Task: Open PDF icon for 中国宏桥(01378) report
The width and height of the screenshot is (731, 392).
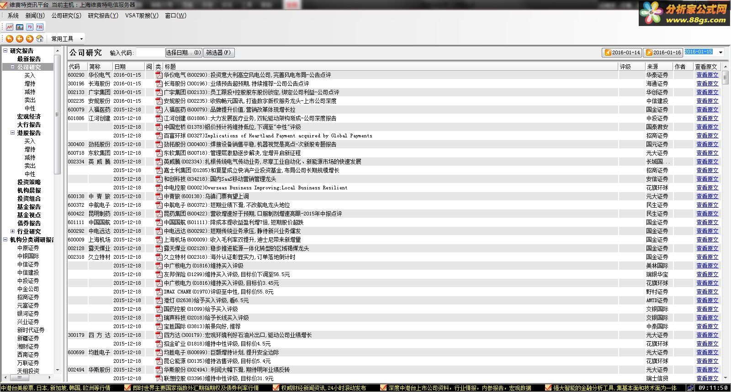Action: click(x=159, y=127)
